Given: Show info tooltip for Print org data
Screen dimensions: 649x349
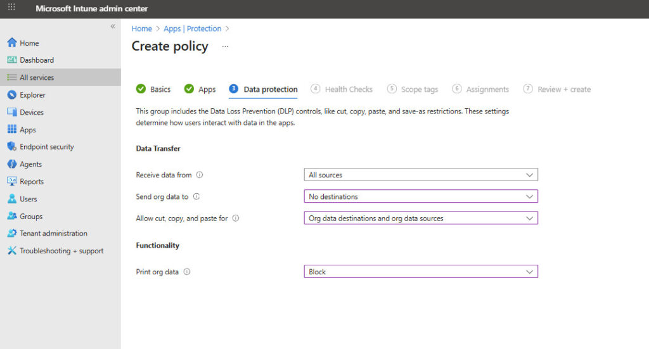Looking at the screenshot, I should click(187, 272).
